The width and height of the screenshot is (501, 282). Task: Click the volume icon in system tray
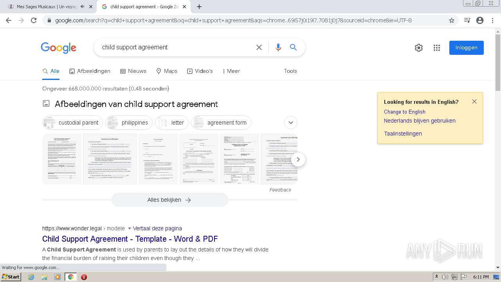click(x=445, y=277)
